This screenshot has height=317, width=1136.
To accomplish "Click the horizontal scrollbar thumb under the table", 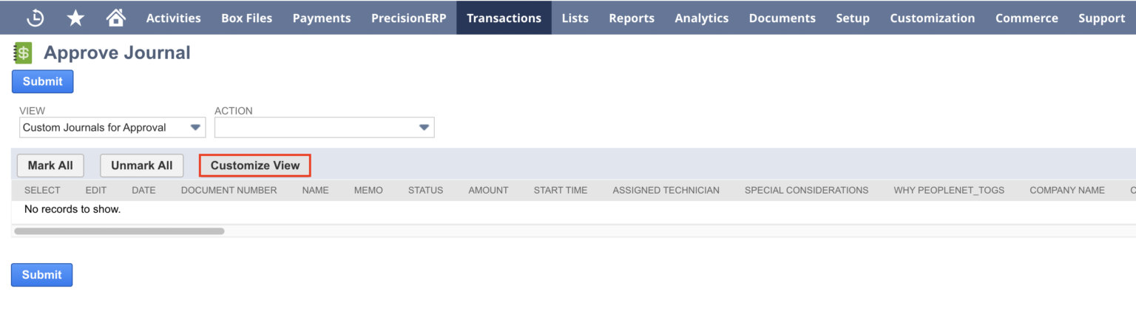I will click(119, 231).
